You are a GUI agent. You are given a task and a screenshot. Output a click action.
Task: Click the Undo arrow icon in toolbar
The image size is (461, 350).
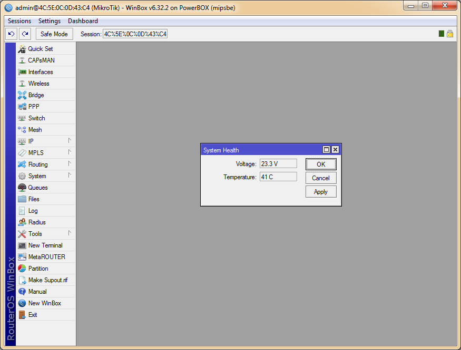[12, 34]
